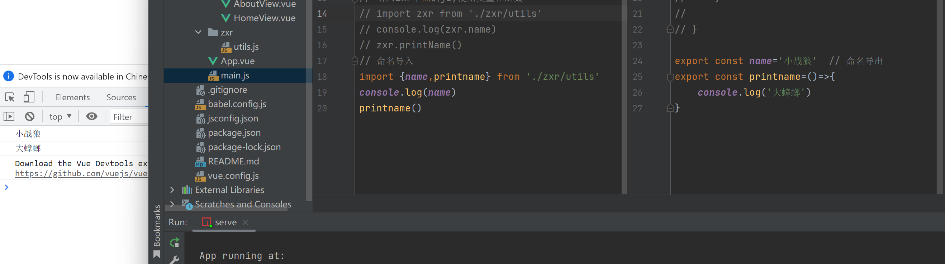Click the App.vue Vue file icon
Image resolution: width=945 pixels, height=264 pixels.
coord(213,61)
